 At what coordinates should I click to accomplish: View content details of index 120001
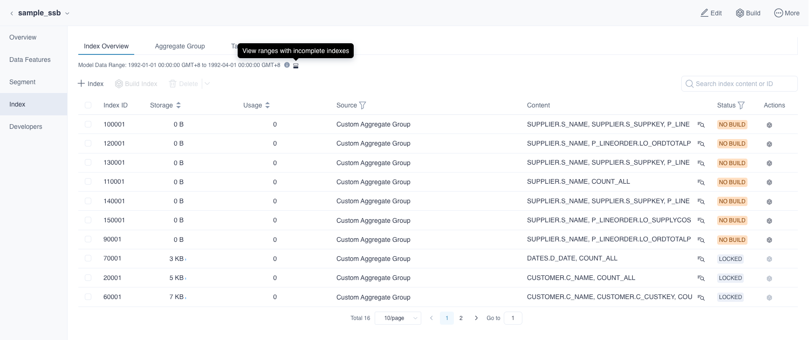(x=701, y=144)
